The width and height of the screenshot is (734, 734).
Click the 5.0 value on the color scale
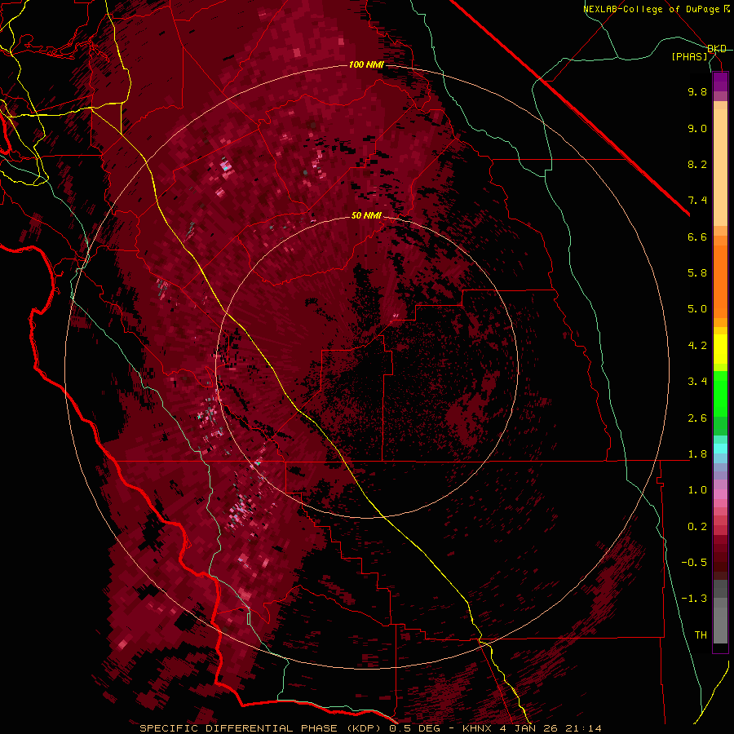tap(697, 309)
